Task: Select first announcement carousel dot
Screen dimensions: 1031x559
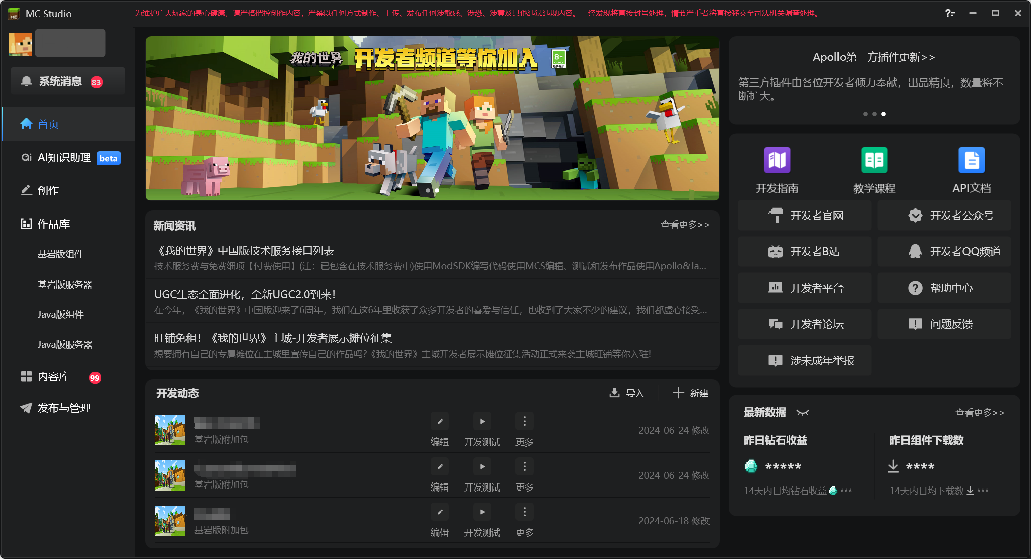Action: (865, 114)
